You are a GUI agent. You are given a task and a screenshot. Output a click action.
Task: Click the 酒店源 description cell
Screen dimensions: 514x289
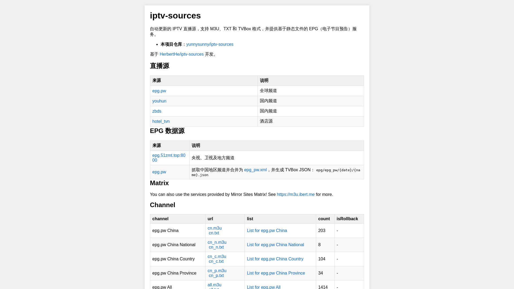[x=311, y=121]
